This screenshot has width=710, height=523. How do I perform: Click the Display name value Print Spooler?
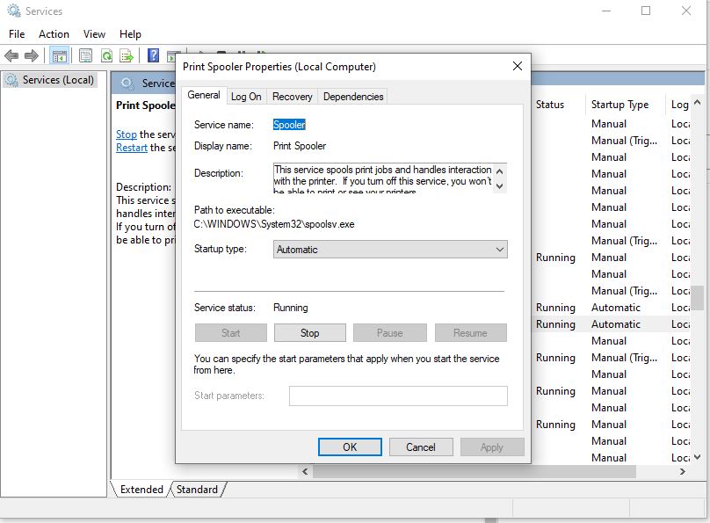click(300, 146)
